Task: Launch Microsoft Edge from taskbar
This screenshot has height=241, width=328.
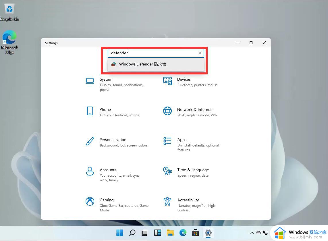Action: 183,233
